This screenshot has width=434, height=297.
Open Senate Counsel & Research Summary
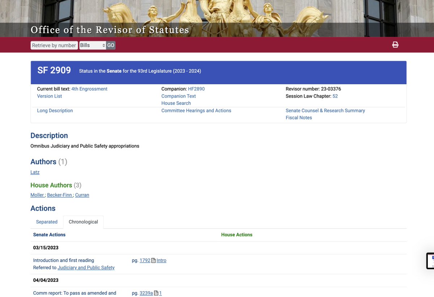coord(325,111)
